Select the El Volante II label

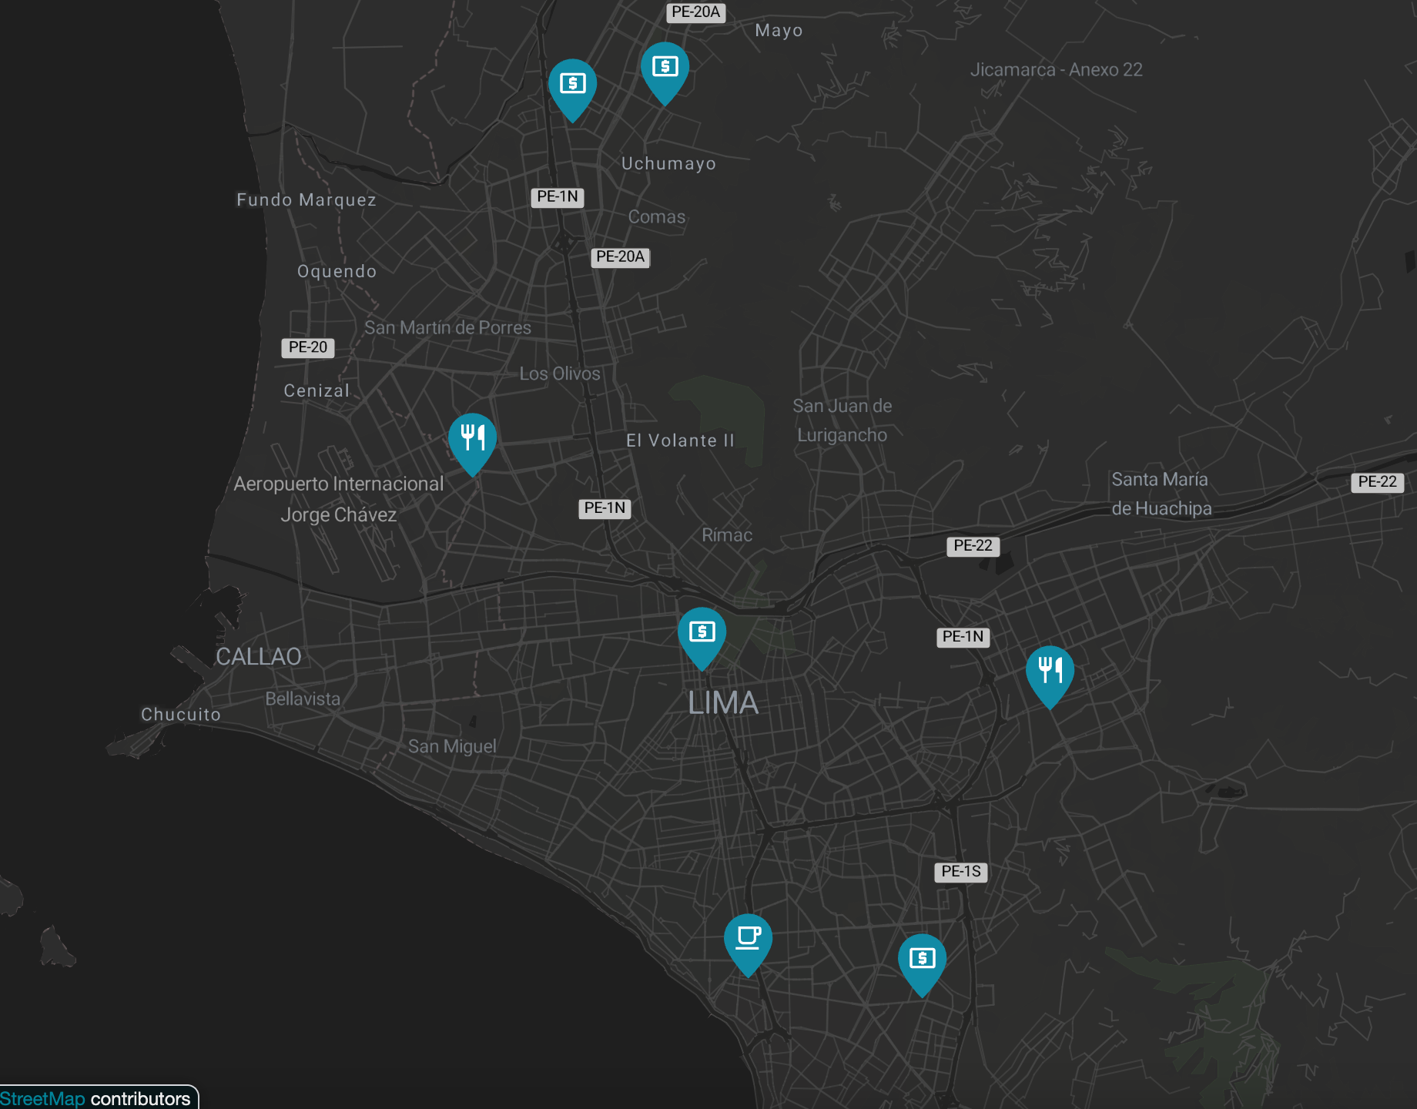point(680,441)
